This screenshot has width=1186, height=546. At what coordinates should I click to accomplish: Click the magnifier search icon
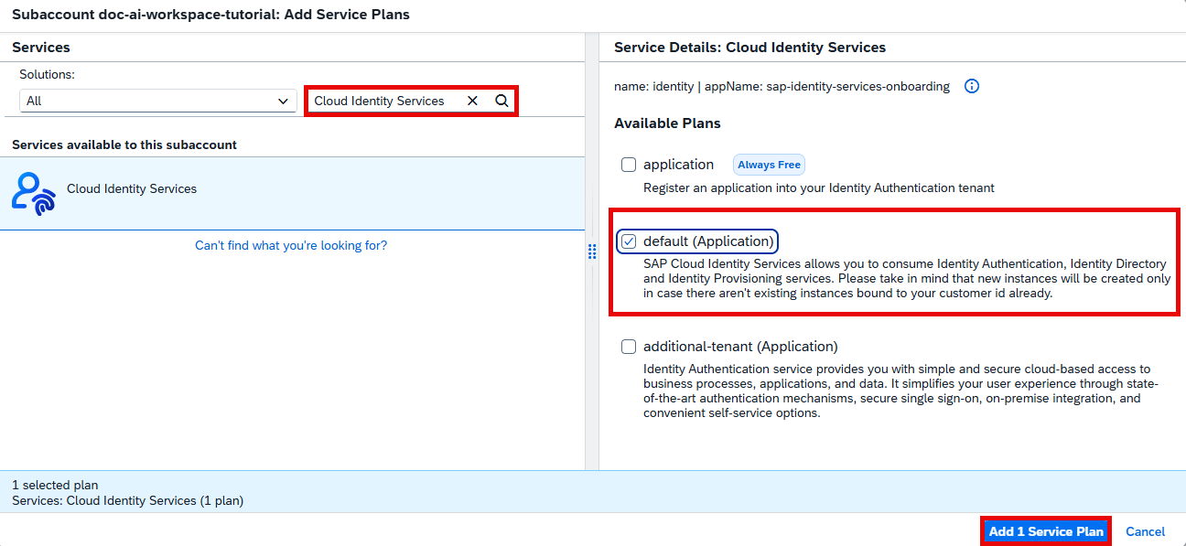click(501, 101)
